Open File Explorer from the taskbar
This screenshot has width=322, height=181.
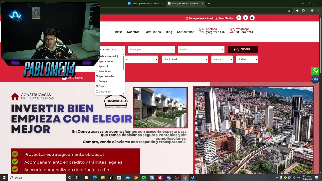103,178
